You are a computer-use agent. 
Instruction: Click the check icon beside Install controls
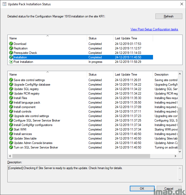11,111
